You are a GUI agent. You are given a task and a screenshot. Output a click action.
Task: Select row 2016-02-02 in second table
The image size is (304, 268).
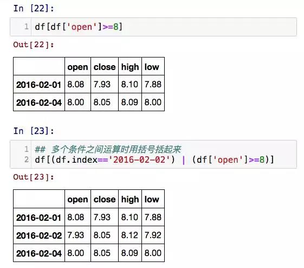89,235
